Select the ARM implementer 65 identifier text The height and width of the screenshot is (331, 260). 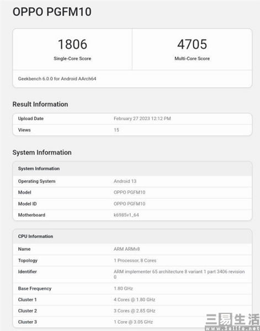179,274
